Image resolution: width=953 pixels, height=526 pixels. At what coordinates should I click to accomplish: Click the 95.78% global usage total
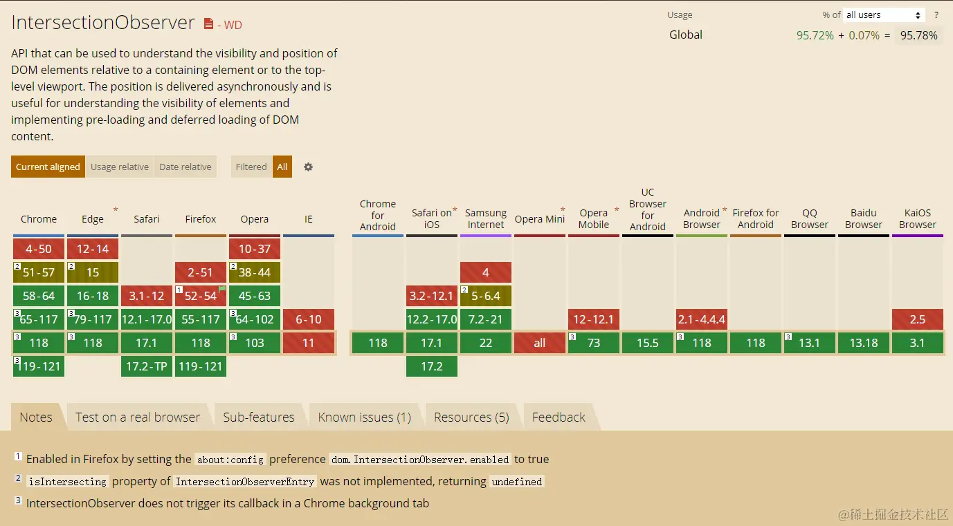pos(918,35)
